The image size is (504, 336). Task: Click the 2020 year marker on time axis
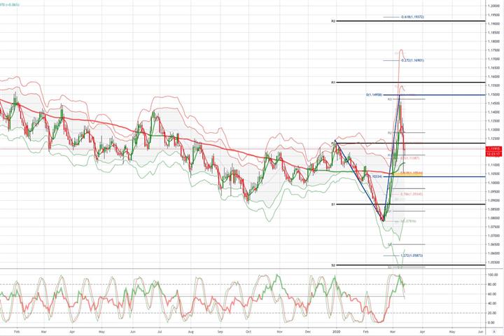click(336, 331)
